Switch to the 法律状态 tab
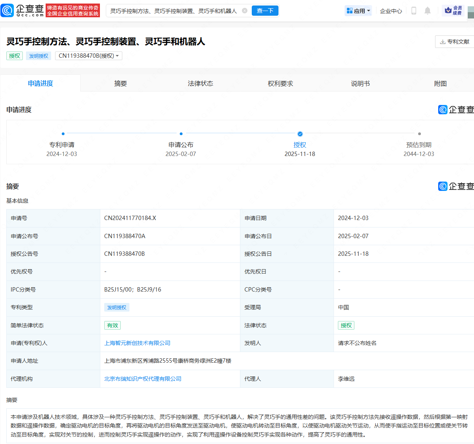Image resolution: width=474 pixels, height=444 pixels. coord(201,83)
